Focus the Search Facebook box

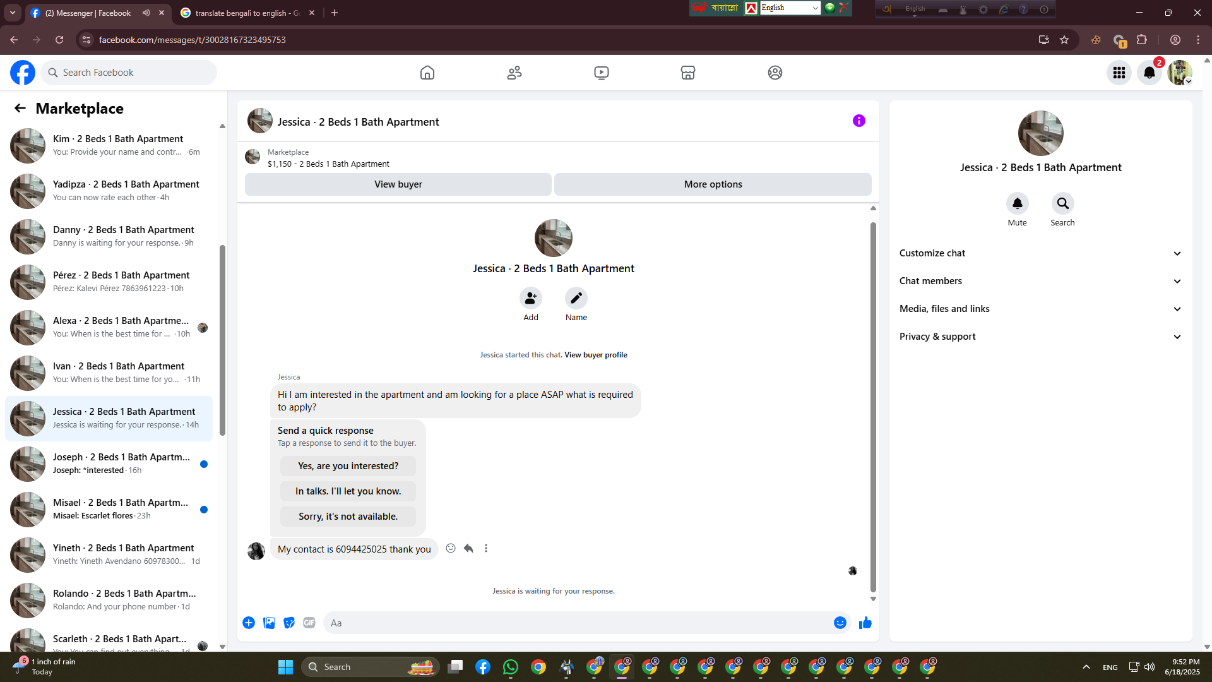(x=129, y=73)
